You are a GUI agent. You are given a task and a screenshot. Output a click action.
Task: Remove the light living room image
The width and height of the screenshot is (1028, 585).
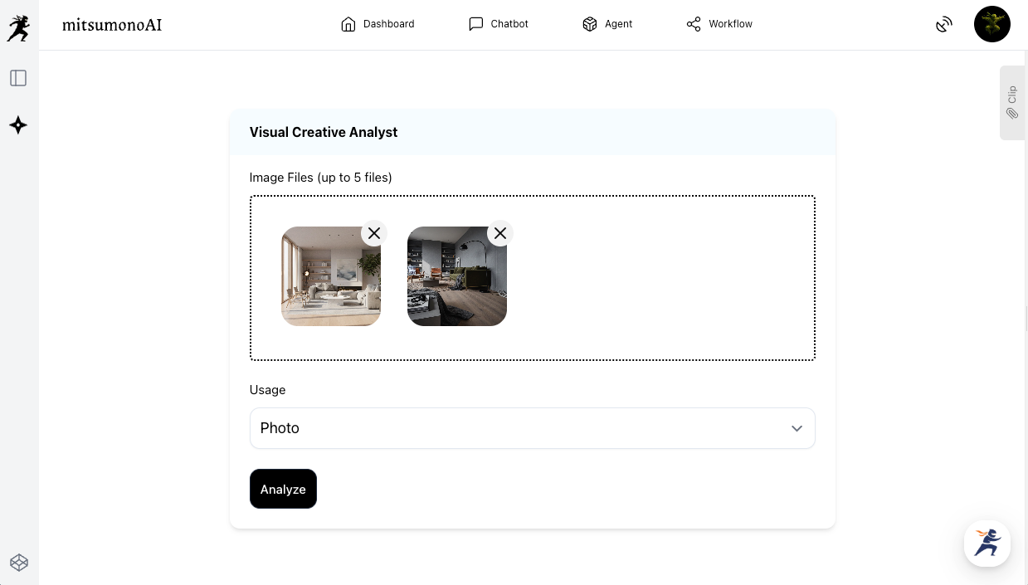(x=374, y=233)
